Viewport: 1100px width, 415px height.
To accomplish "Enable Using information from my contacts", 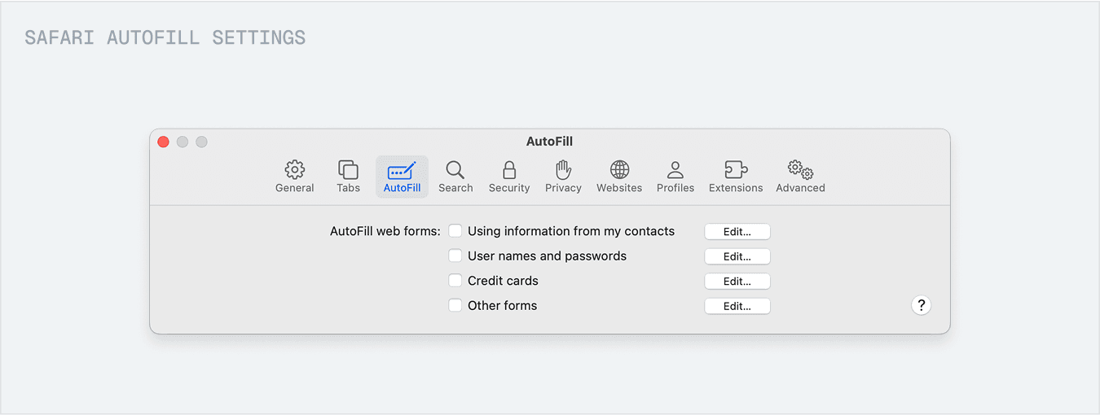I will (x=455, y=231).
